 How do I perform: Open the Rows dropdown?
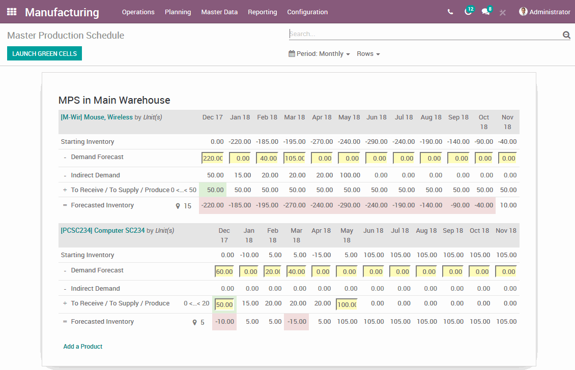pyautogui.click(x=368, y=54)
